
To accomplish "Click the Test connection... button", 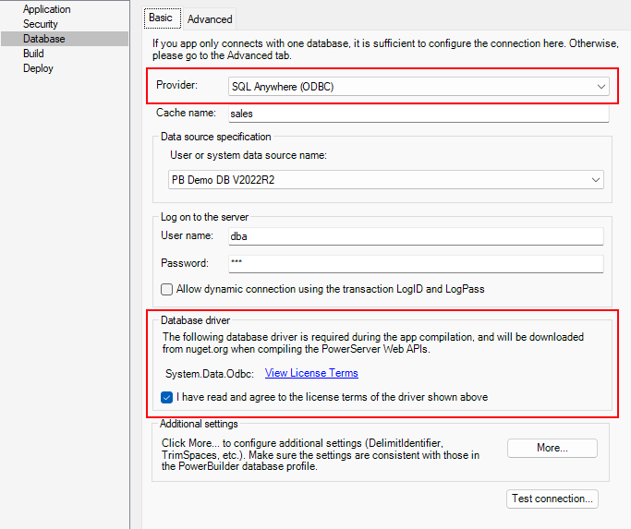I will tap(553, 499).
